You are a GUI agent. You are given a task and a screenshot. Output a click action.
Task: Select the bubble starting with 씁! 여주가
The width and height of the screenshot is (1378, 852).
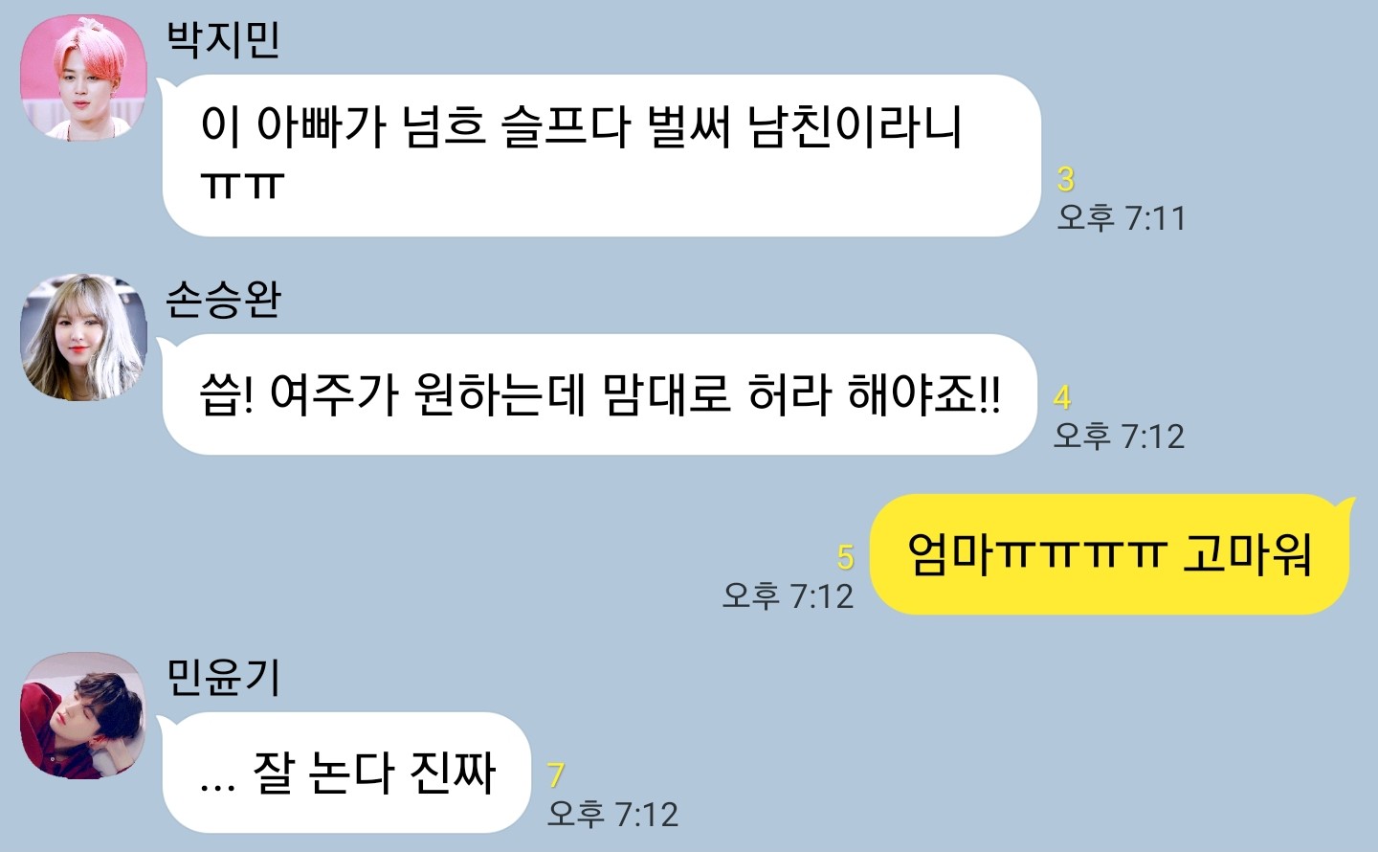[599, 394]
